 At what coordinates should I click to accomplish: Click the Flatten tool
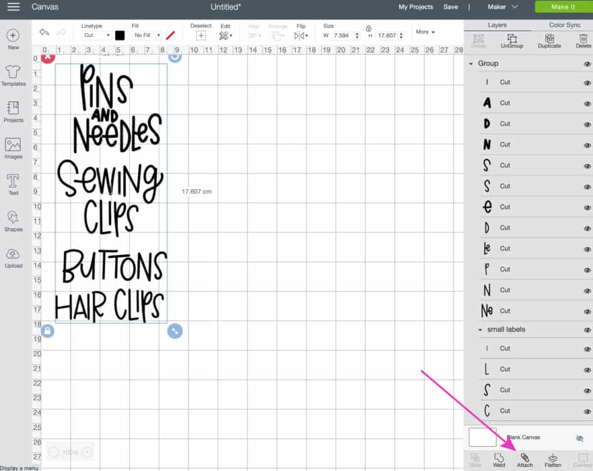[x=553, y=460]
